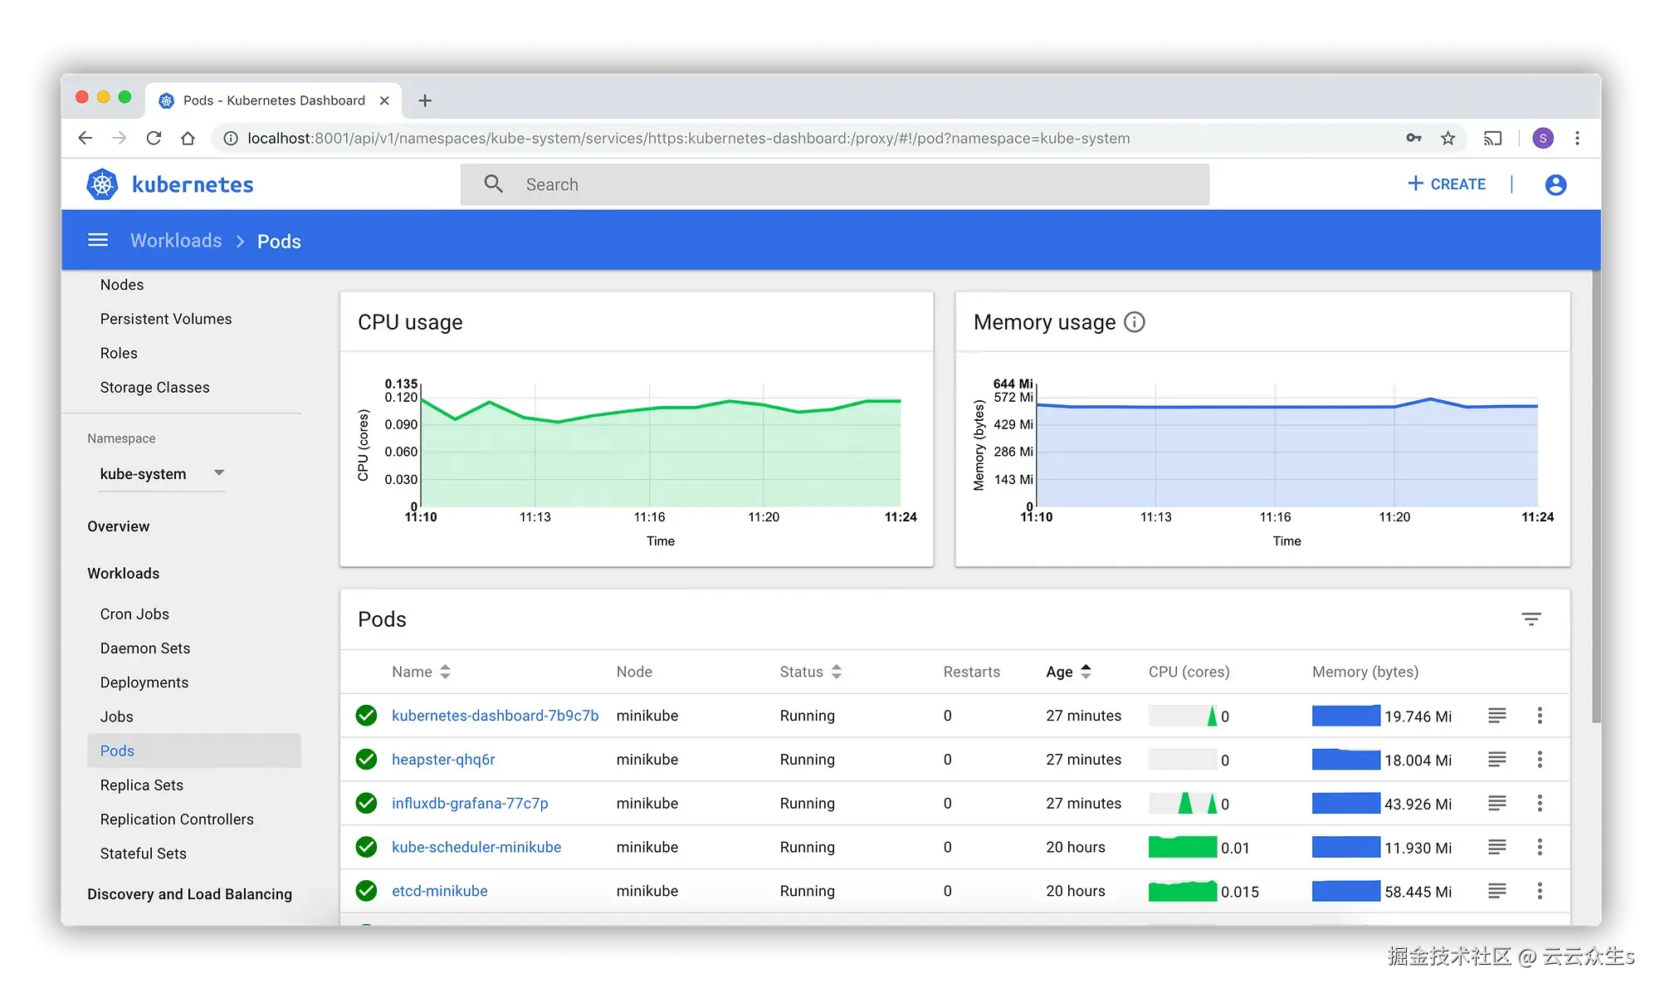Open Chrome's three-dot menu
This screenshot has width=1660, height=993.
point(1577,138)
